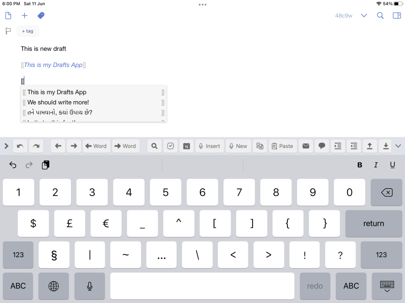Switch to numbers with right 123 key
The width and height of the screenshot is (405, 303).
point(381,255)
